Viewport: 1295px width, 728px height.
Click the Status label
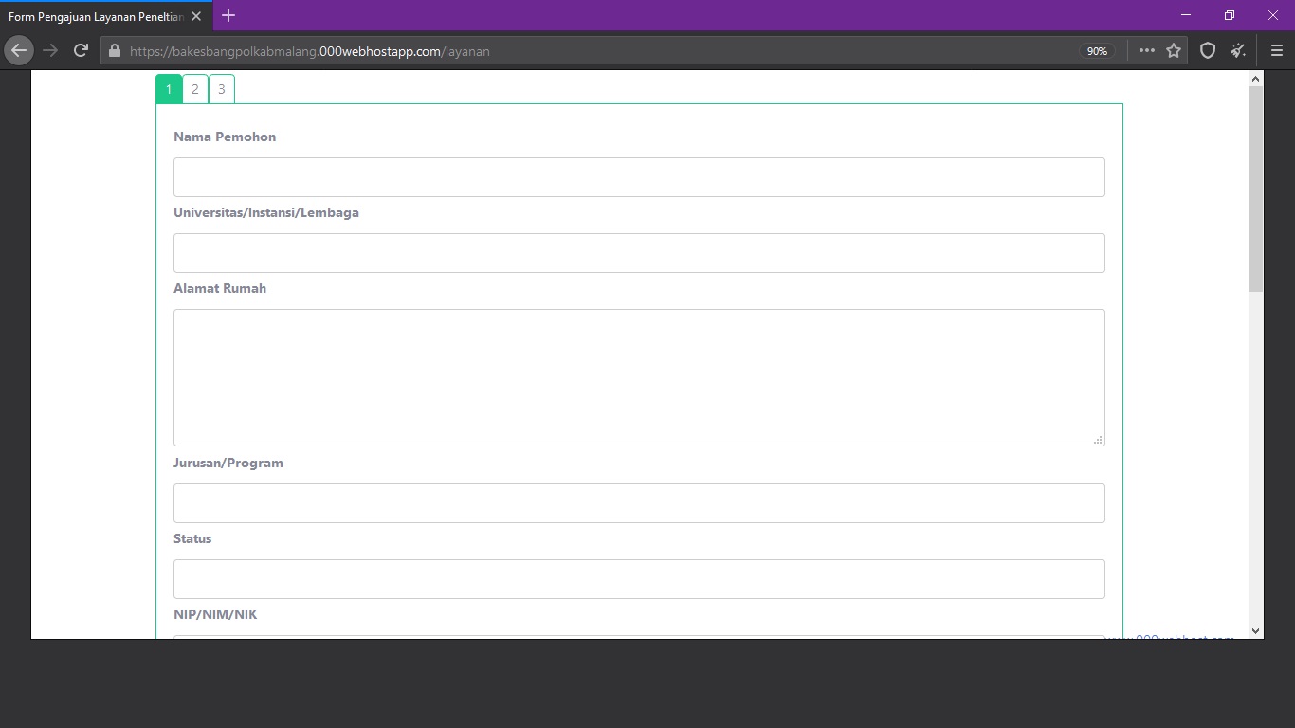click(192, 538)
